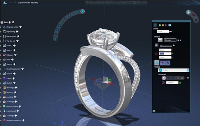Toggle the cyan pattern button above Shape
200x126 pixels.
click(157, 63)
